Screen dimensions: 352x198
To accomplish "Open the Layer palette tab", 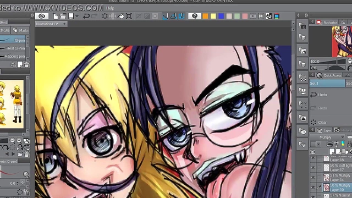I will [324, 130].
